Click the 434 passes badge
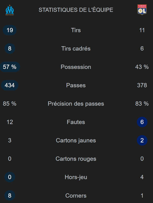Screen dimensions: 153x203 click(10, 85)
